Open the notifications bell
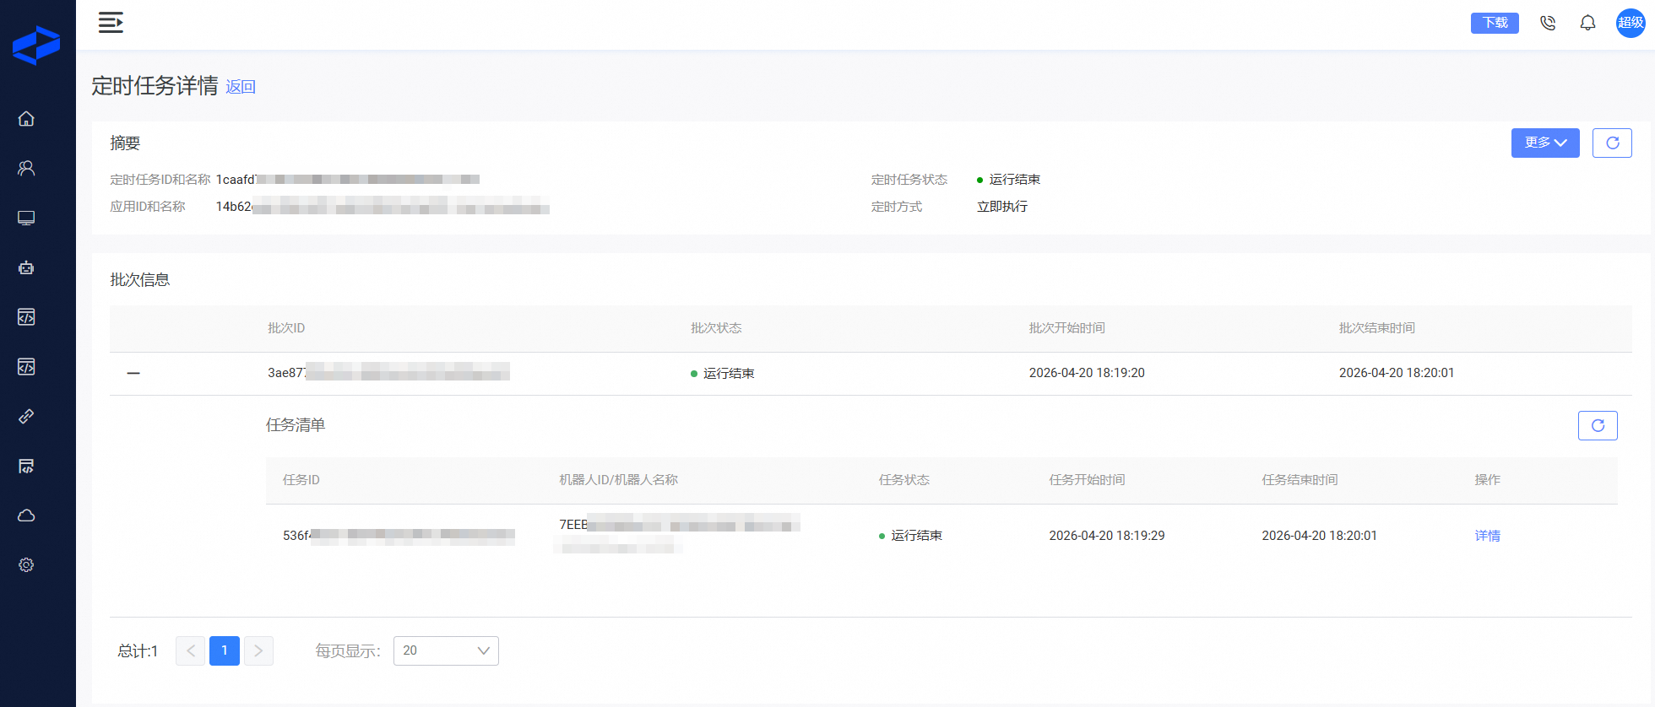 pyautogui.click(x=1588, y=23)
